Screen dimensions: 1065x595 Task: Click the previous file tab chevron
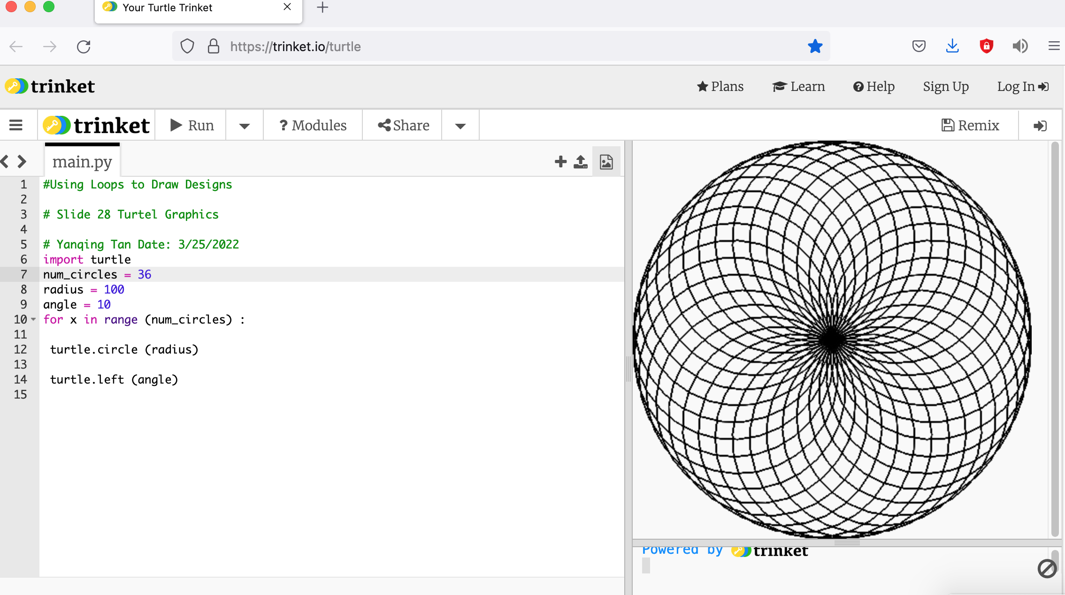5,161
